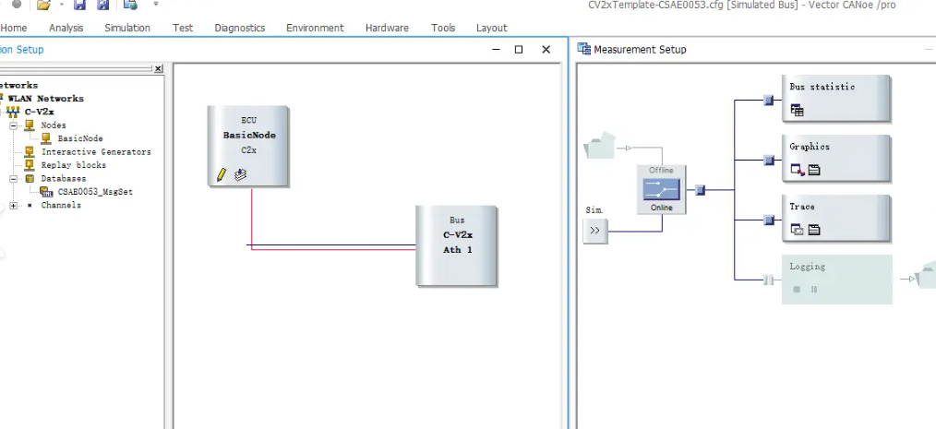
Task: Select the Layout ribbon tab
Action: point(492,28)
